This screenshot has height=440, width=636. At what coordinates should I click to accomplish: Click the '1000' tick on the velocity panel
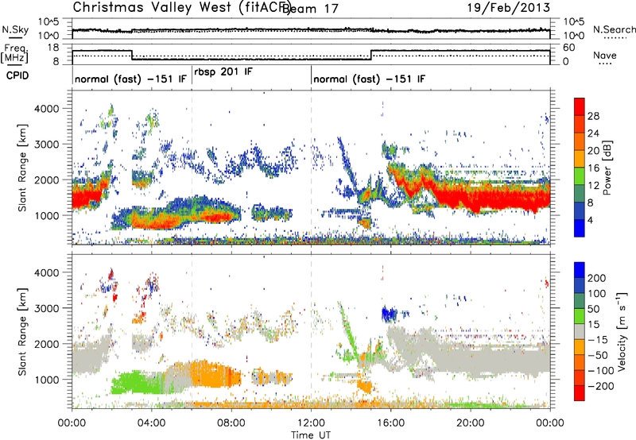46,380
